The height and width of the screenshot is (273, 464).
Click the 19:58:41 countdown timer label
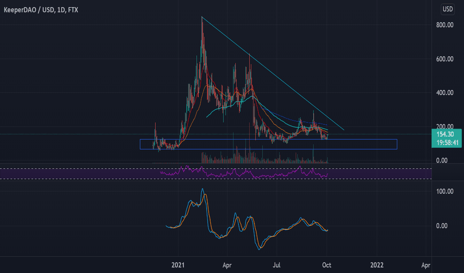point(448,143)
